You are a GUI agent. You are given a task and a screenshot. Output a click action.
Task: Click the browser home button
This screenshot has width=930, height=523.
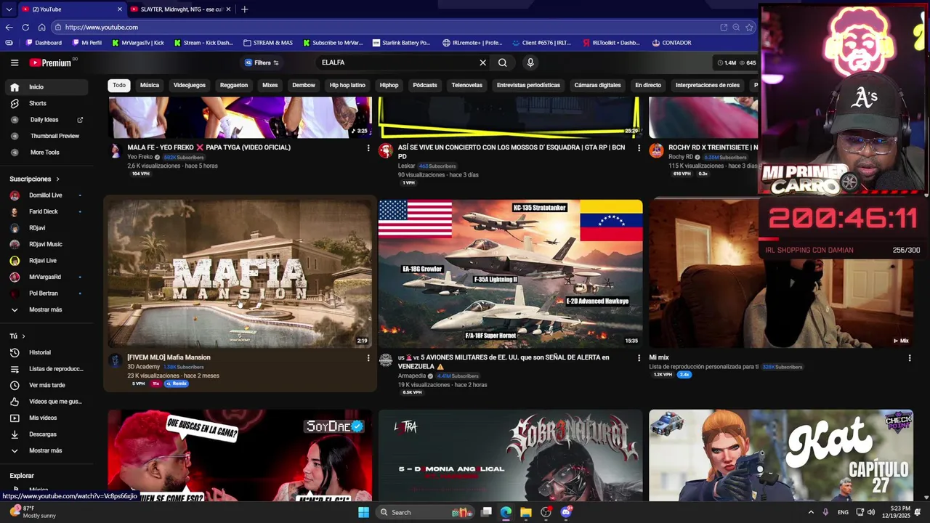tap(41, 27)
